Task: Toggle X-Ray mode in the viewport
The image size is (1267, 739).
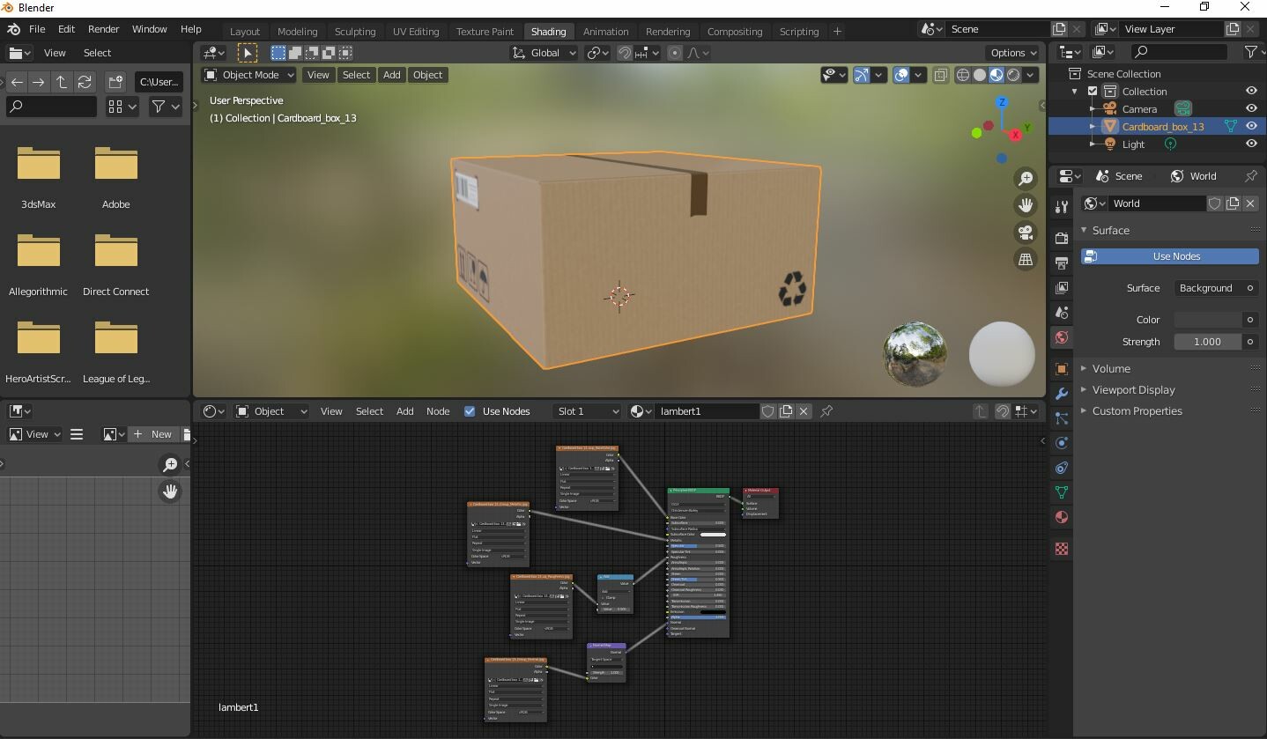Action: point(940,75)
